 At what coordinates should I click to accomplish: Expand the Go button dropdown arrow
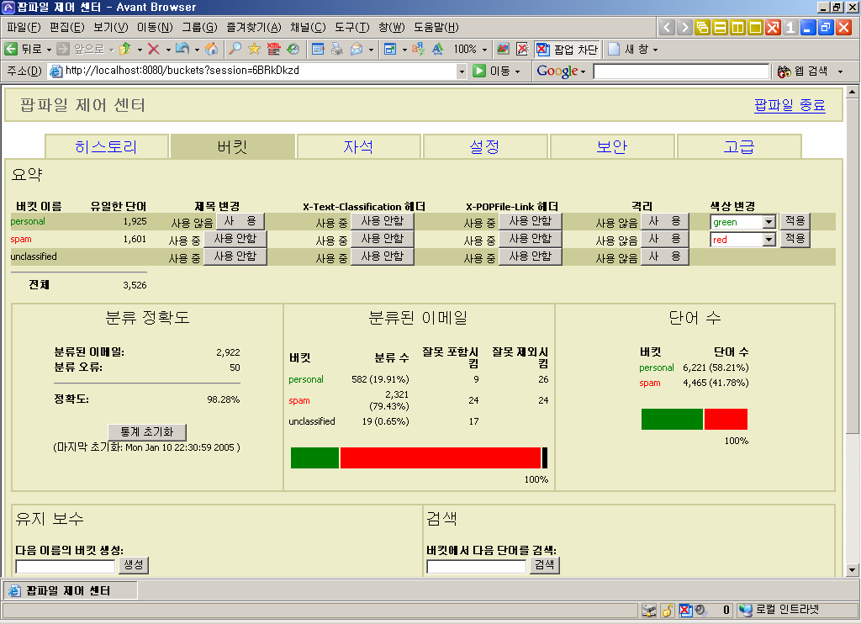click(517, 71)
